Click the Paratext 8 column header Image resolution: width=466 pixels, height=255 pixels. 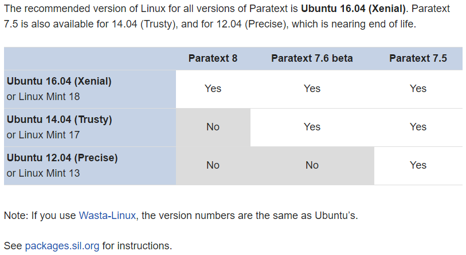pyautogui.click(x=213, y=58)
